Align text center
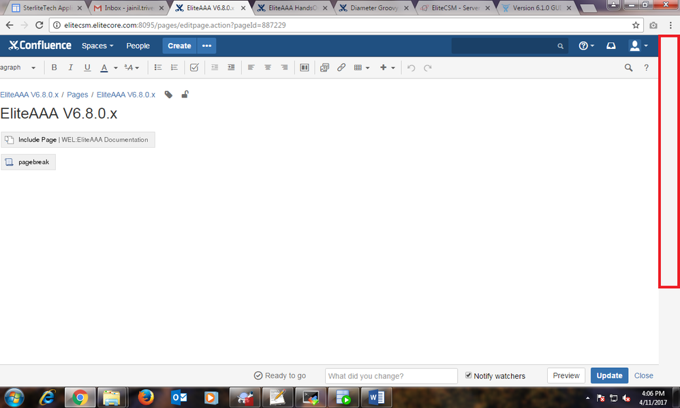The height and width of the screenshot is (408, 680). 268,67
